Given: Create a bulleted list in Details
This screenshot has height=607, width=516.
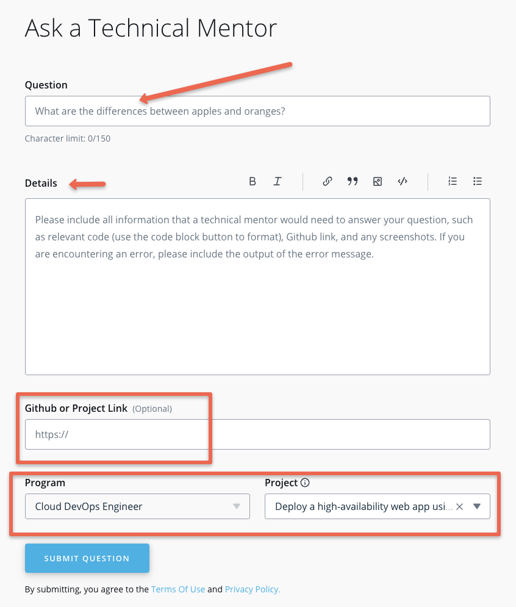Looking at the screenshot, I should [x=478, y=181].
